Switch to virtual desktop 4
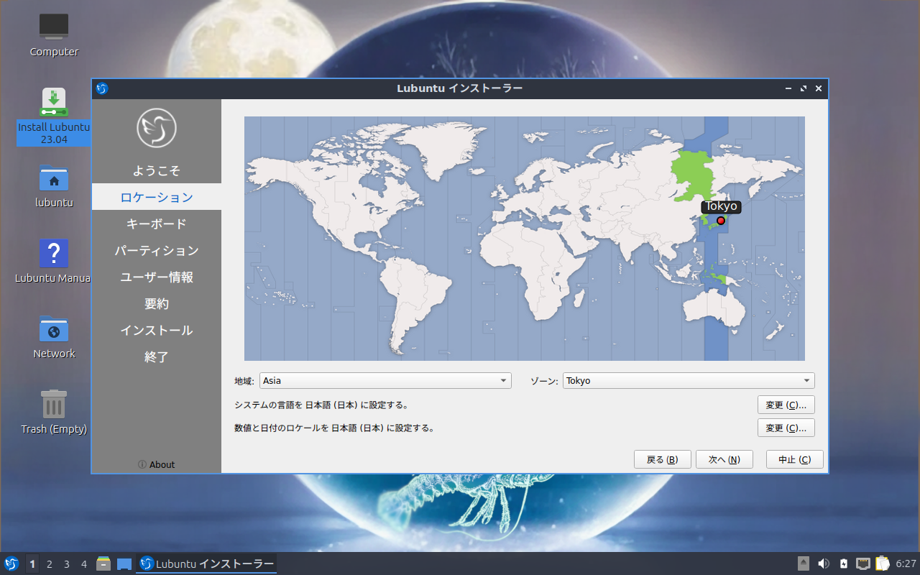920x575 pixels. [x=84, y=564]
